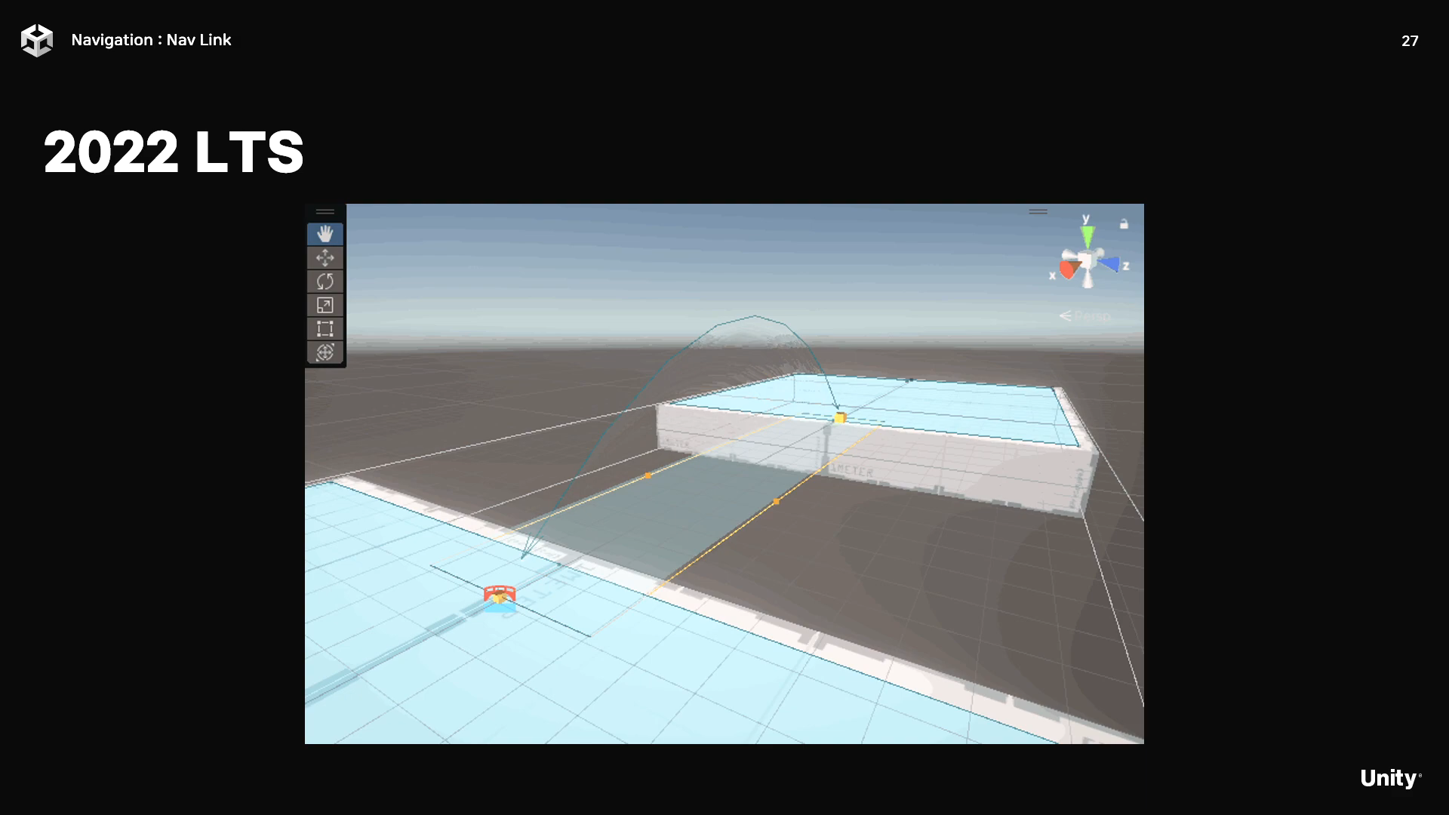Select the Hand view tool
Image resolution: width=1449 pixels, height=815 pixels.
pos(325,234)
